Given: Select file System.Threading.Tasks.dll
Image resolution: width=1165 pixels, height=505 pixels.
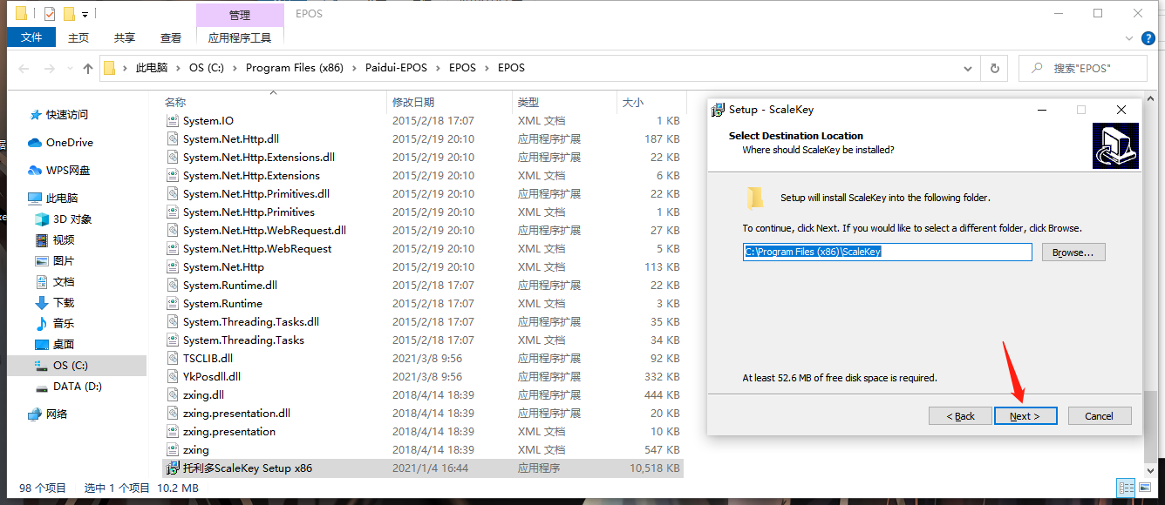Looking at the screenshot, I should tap(251, 322).
